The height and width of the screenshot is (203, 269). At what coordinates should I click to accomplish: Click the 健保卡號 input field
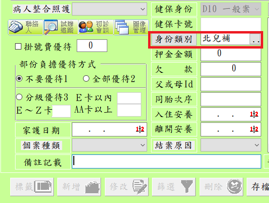click(231, 24)
